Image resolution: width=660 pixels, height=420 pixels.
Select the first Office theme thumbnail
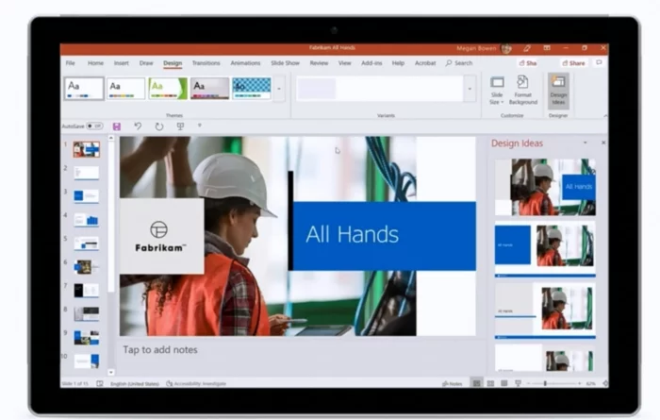[x=84, y=89]
